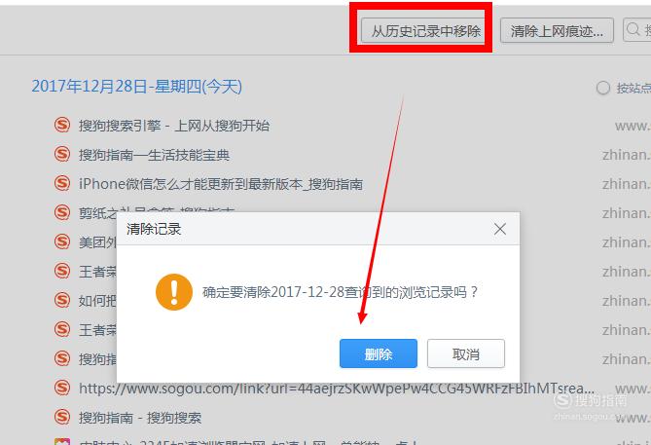Image resolution: width=651 pixels, height=445 pixels.
Task: Open 搜狗指南 - 搜狗搜索 history entry
Action: 140,418
